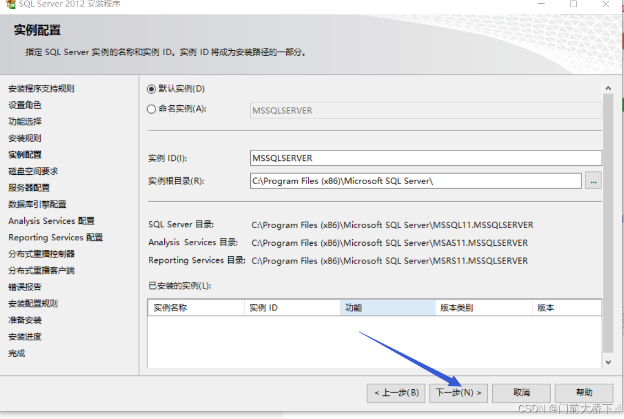Select Reporting Services 配置 step
This screenshot has height=419, width=624.
(x=56, y=238)
